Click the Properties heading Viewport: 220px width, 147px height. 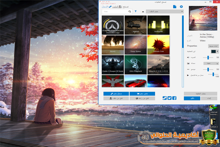point(192,46)
